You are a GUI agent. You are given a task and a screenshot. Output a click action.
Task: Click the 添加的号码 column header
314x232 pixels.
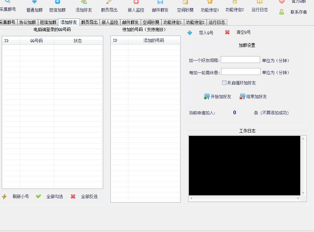pos(154,41)
